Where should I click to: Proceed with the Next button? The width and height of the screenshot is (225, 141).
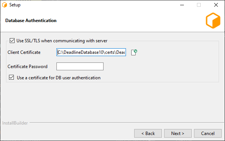178,134
